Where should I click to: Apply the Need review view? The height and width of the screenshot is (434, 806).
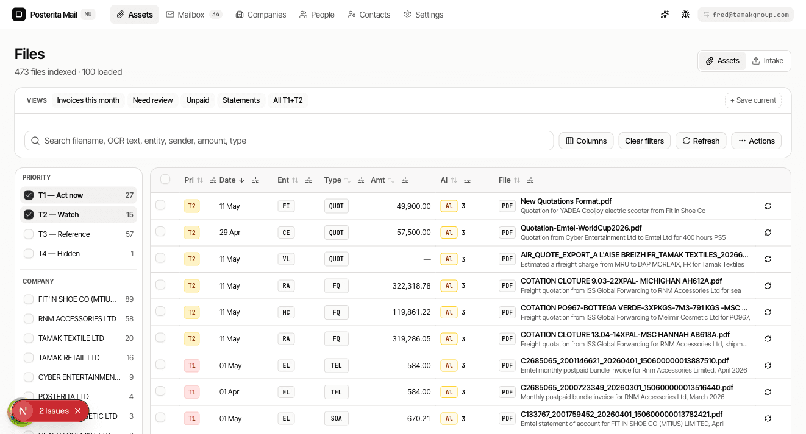click(x=153, y=100)
